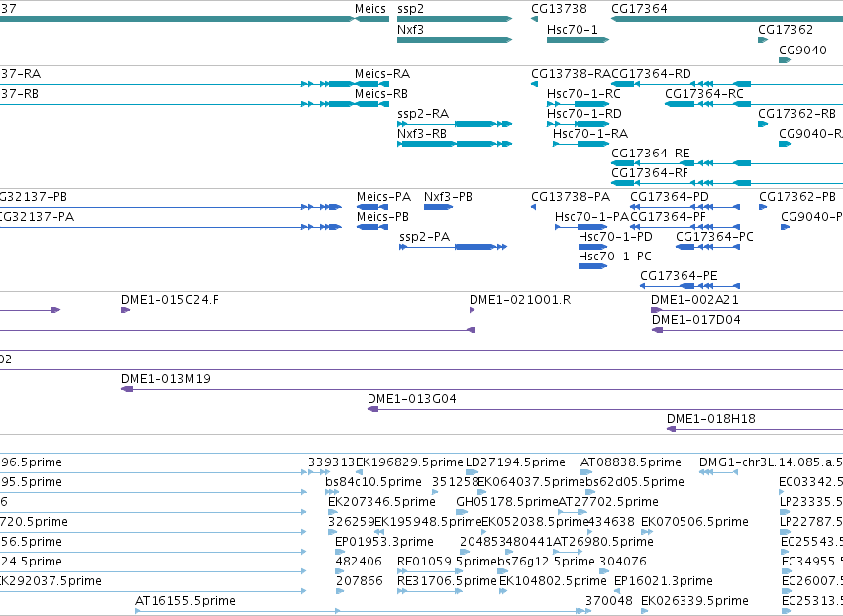This screenshot has width=843, height=616.
Task: Click the Hsc70-1 gene label
Action: point(572,29)
